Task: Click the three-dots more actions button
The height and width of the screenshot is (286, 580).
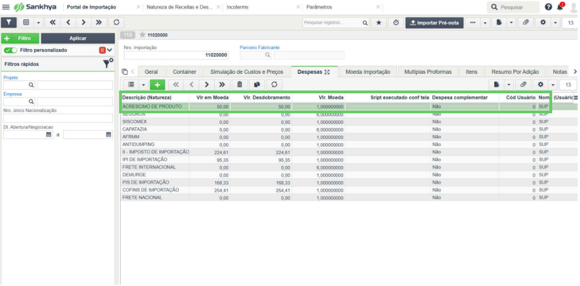Action: click(x=473, y=23)
